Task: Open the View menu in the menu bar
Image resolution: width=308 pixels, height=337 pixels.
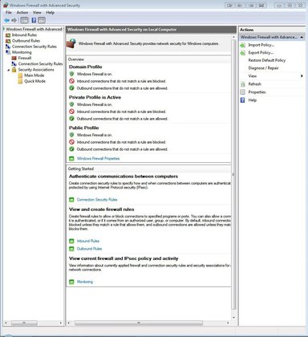Action: (37, 13)
